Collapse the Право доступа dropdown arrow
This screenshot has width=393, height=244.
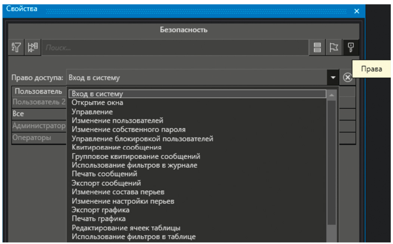tap(333, 78)
